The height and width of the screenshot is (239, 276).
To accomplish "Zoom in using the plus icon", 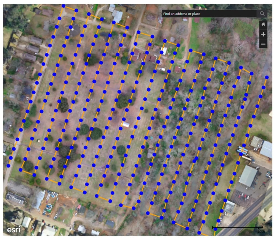I will pos(264,34).
